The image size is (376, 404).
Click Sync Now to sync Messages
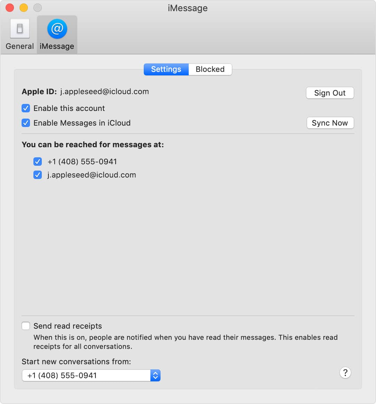tap(330, 123)
